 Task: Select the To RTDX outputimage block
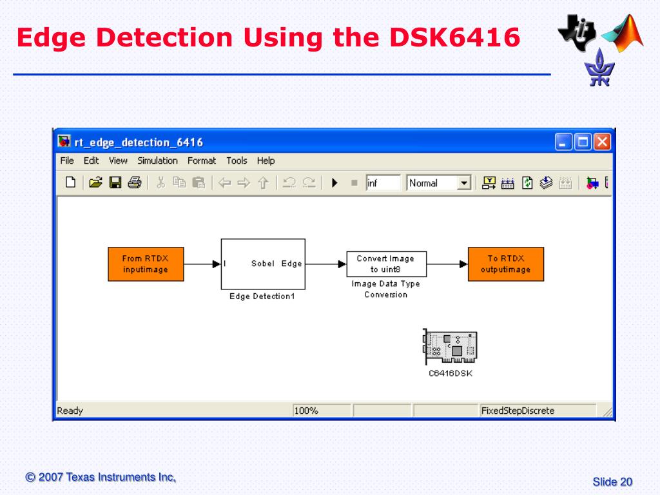[506, 264]
